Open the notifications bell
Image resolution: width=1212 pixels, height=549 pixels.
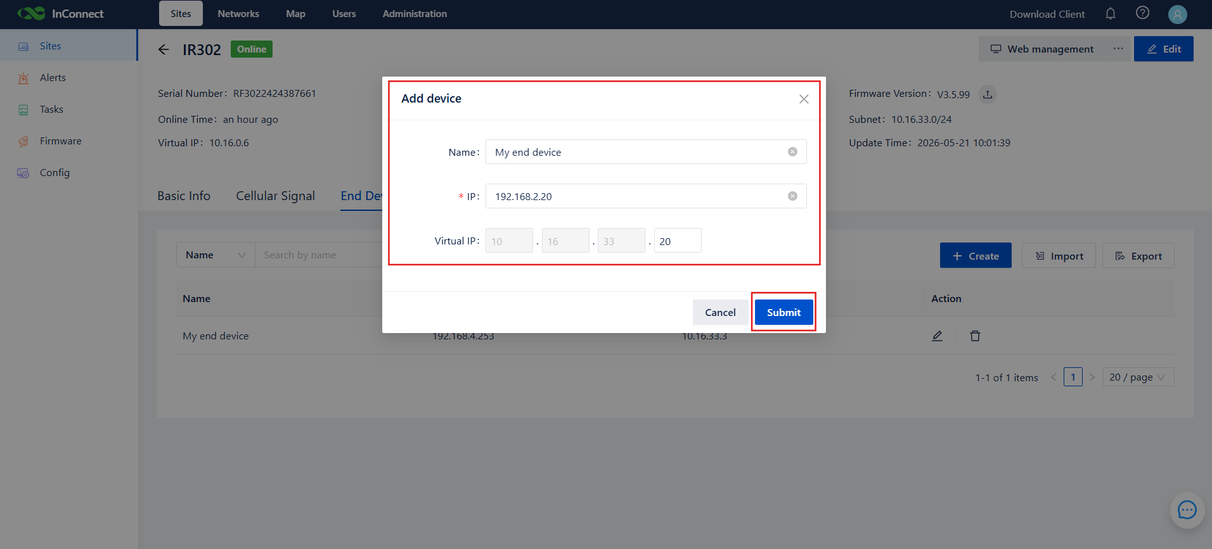pyautogui.click(x=1111, y=13)
